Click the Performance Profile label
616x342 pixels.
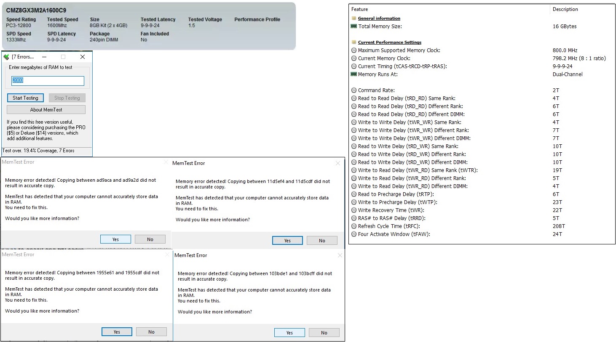(257, 19)
